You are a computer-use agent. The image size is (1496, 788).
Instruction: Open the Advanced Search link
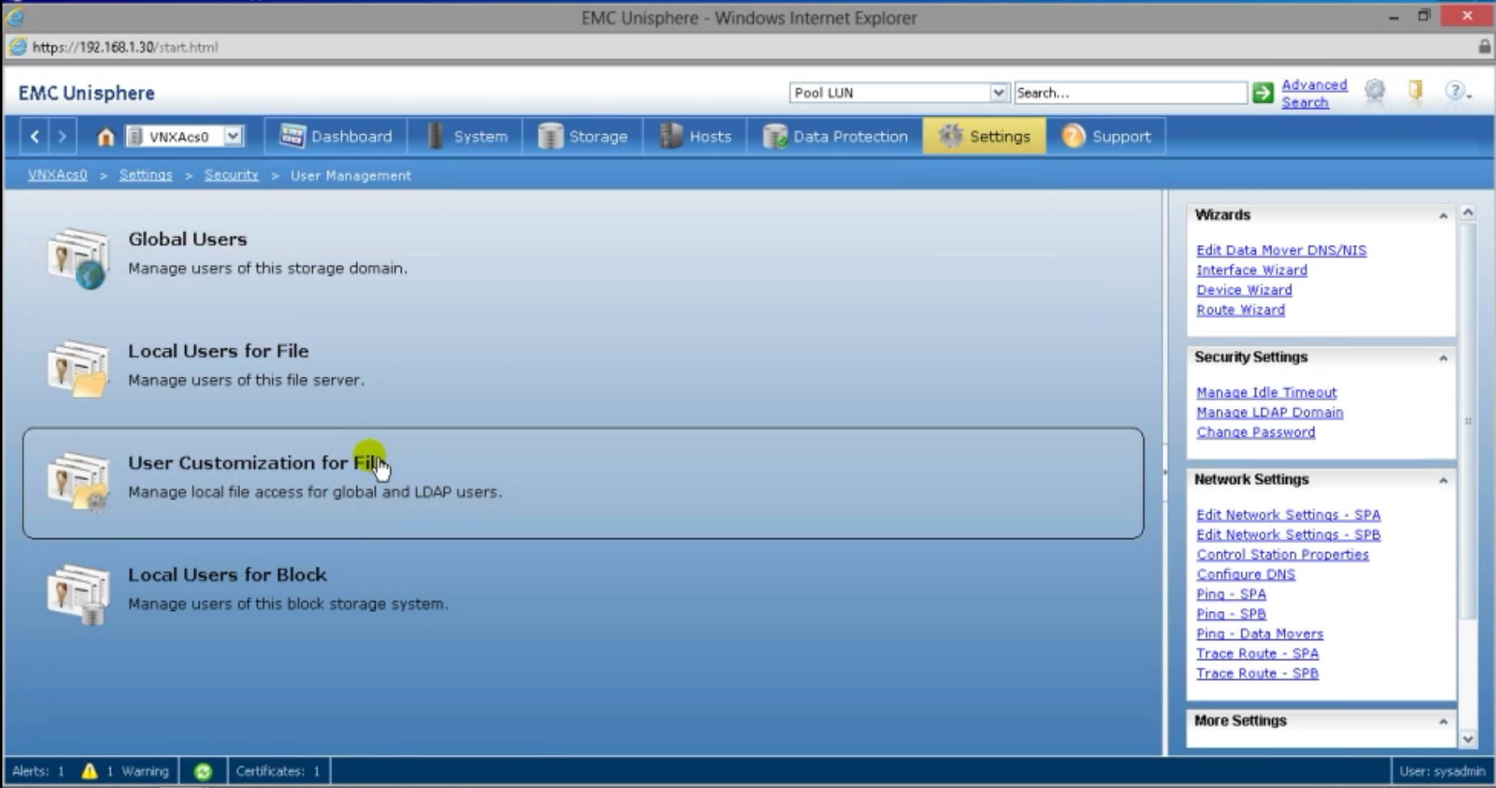point(1314,93)
